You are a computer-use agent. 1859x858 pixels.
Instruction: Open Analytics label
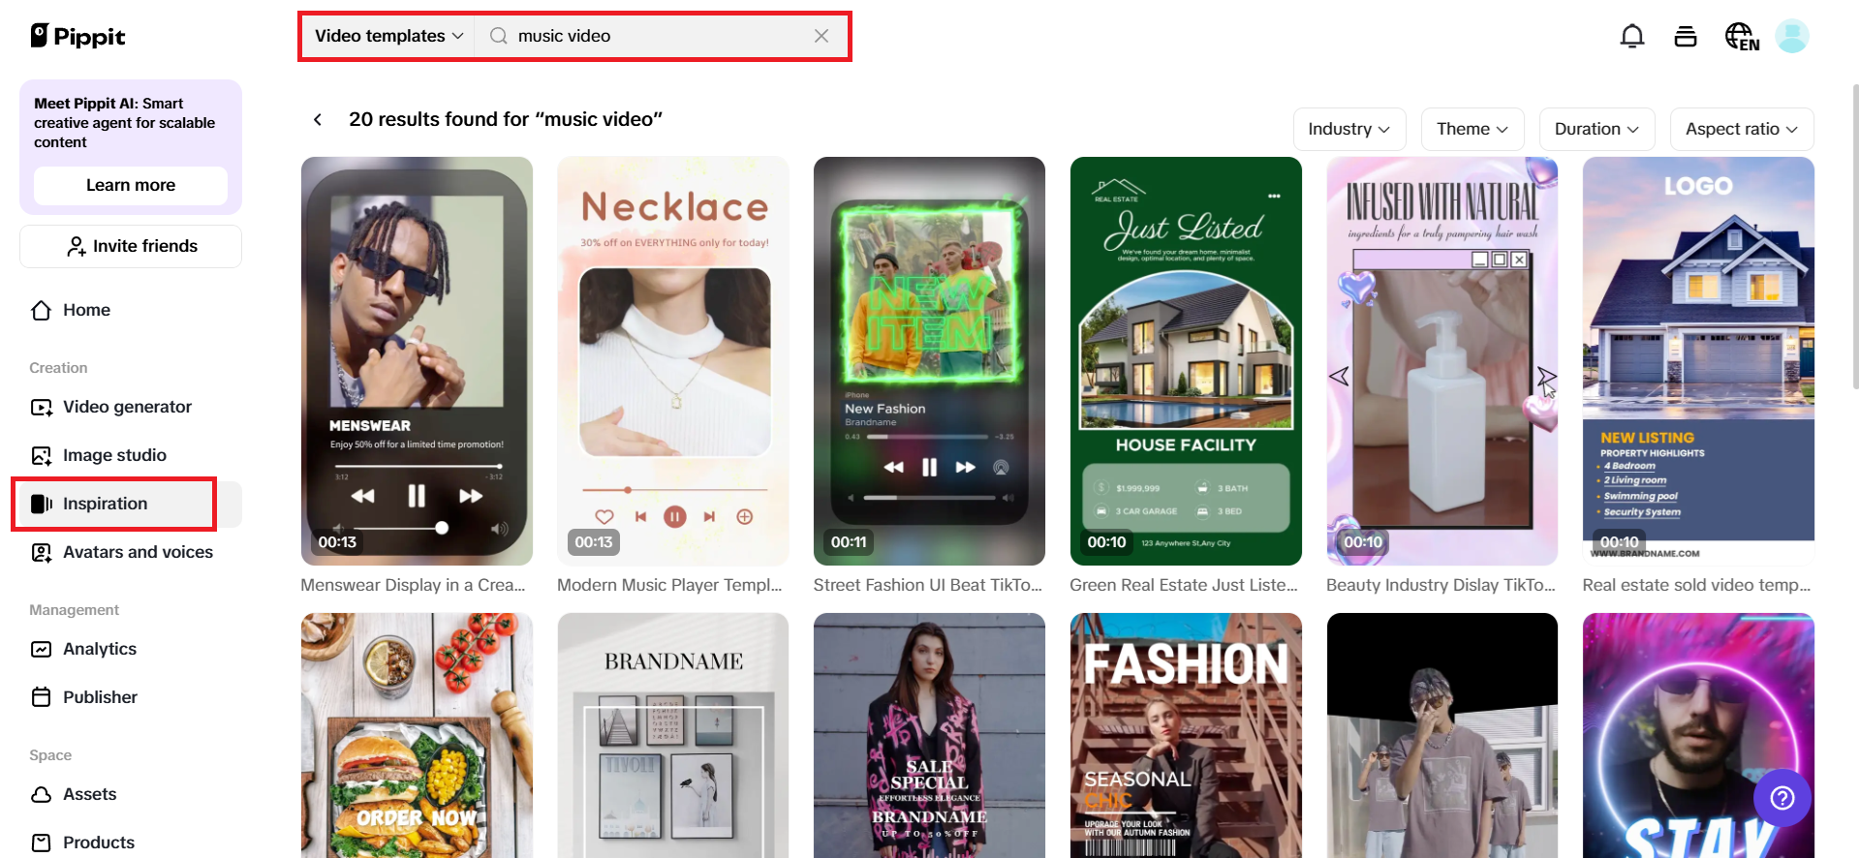pyautogui.click(x=100, y=649)
